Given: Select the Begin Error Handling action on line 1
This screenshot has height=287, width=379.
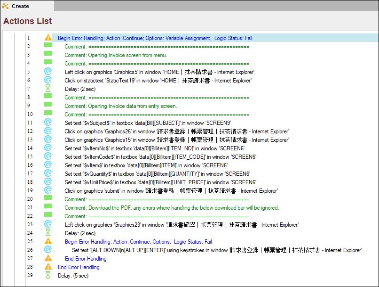Looking at the screenshot, I should (x=155, y=38).
